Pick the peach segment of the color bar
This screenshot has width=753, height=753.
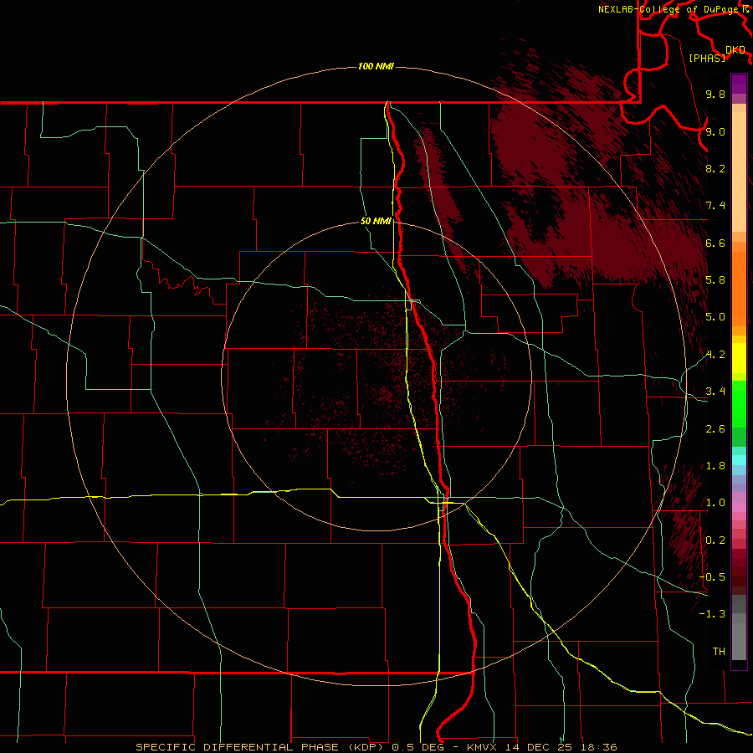coord(739,173)
